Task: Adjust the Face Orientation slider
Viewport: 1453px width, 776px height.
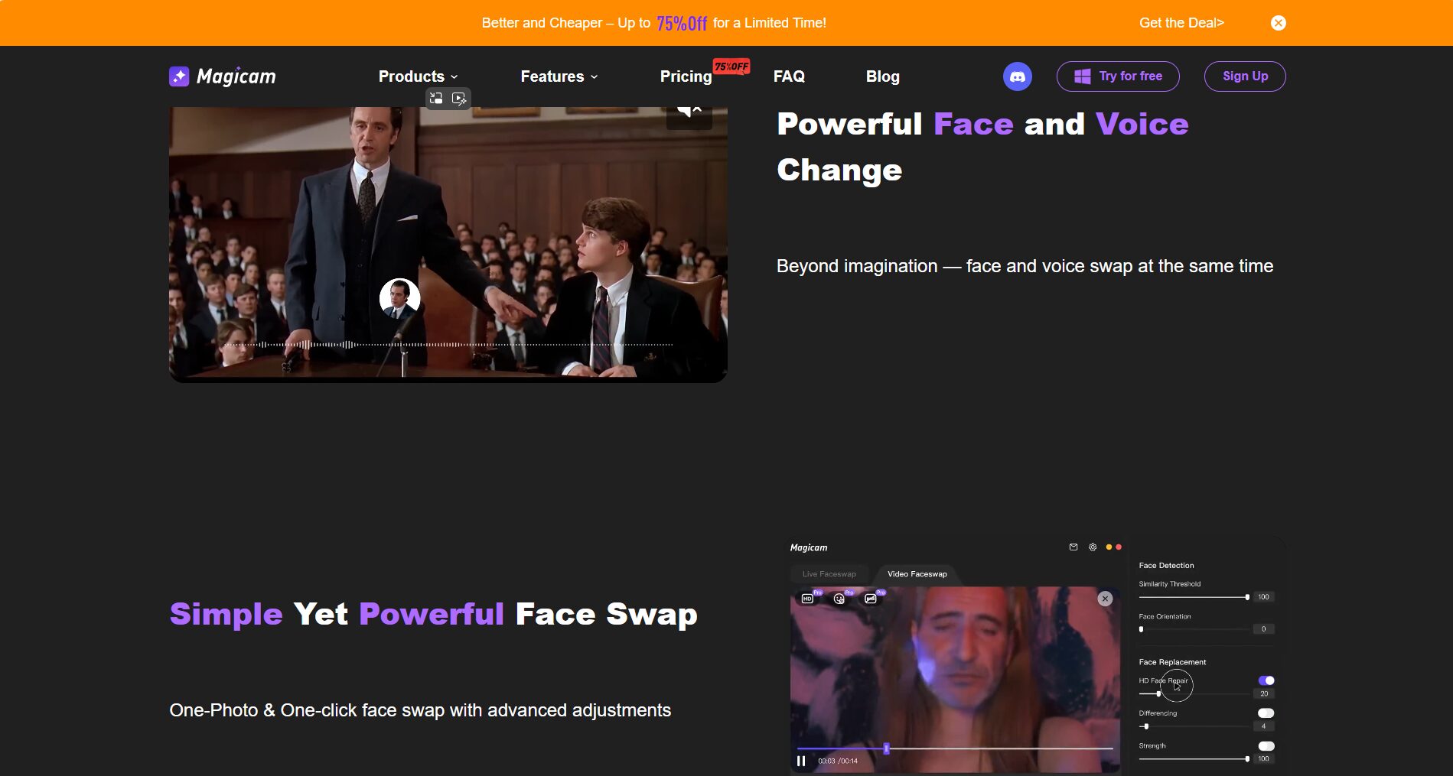Action: 1194,629
